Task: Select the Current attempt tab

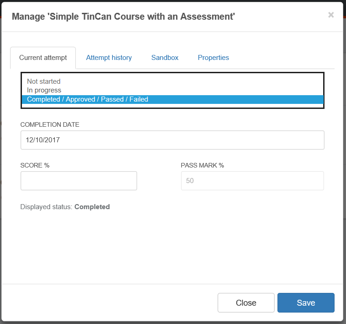Action: [43, 58]
